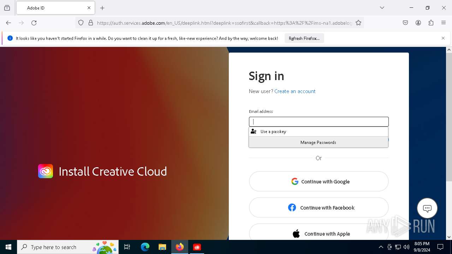This screenshot has height=254, width=452.
Task: Dismiss the Firefox notification bar
Action: click(443, 38)
